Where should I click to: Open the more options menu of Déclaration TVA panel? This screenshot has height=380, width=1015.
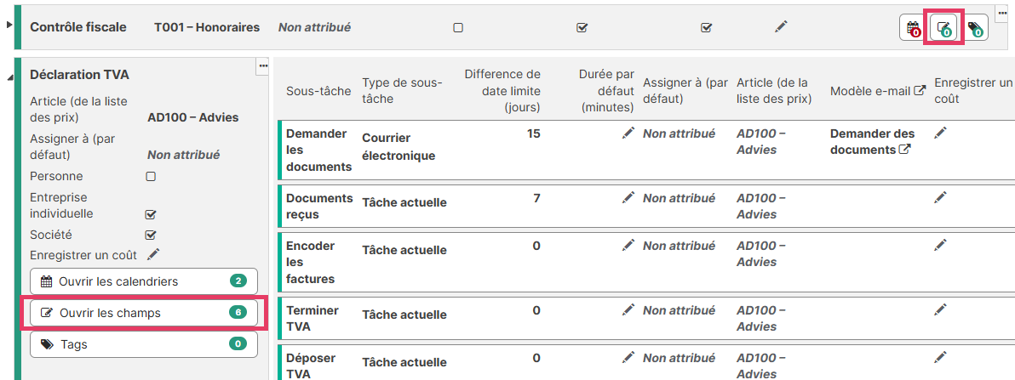click(262, 65)
